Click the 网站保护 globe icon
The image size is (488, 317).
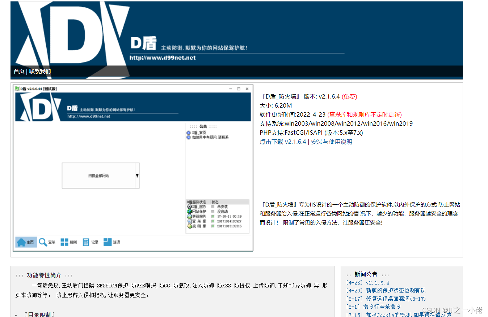[x=189, y=211]
